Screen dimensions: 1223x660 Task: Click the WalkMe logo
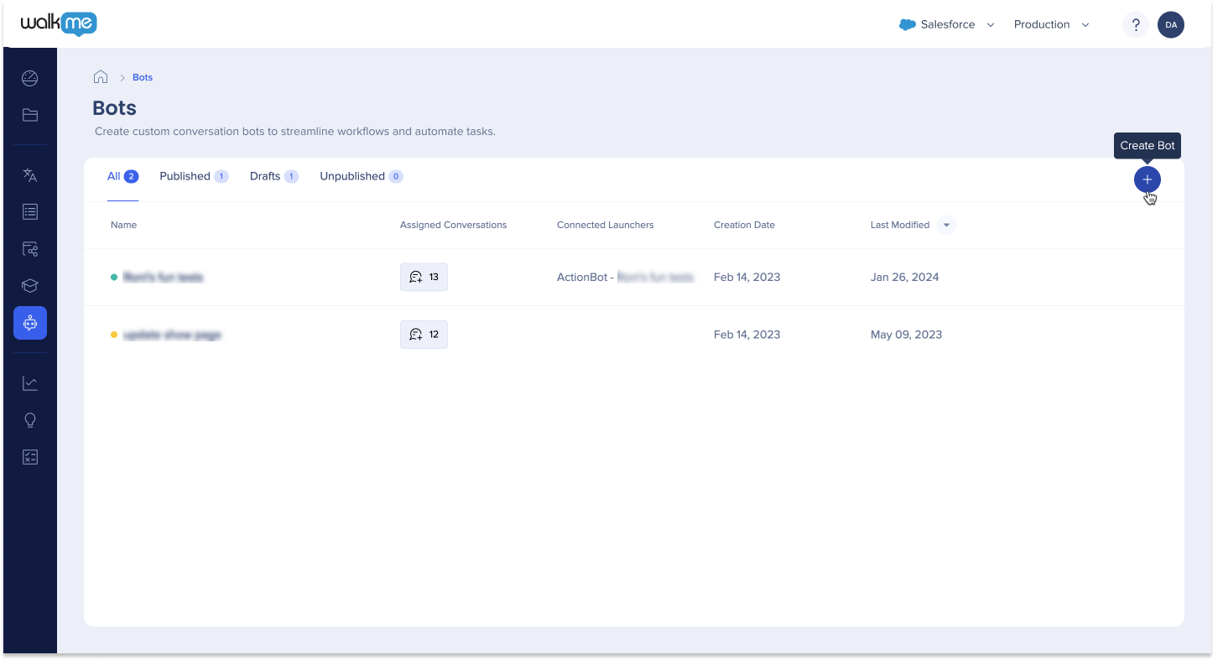[59, 24]
